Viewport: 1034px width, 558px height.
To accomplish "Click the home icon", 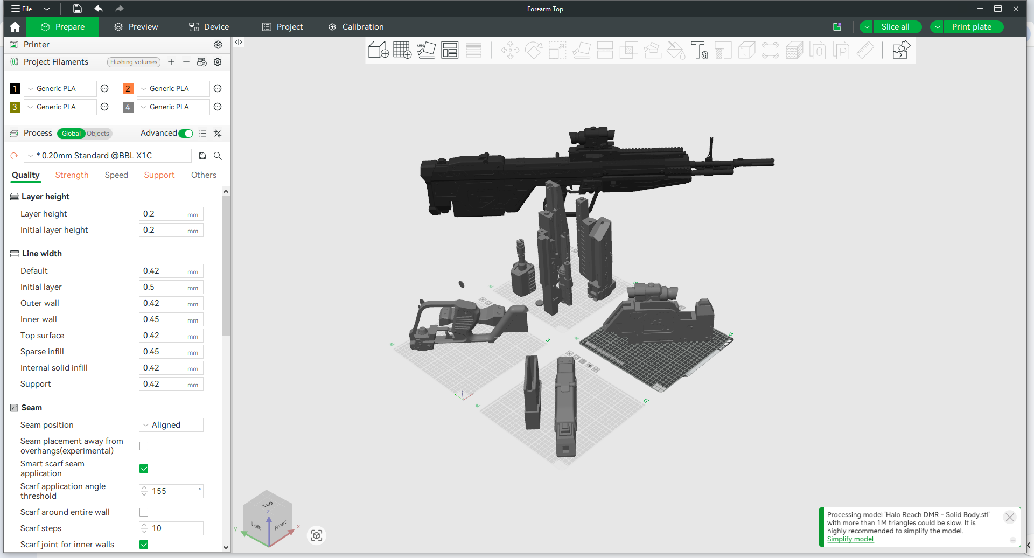I will click(15, 27).
